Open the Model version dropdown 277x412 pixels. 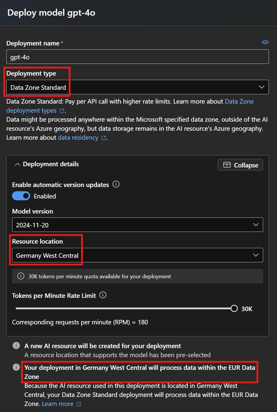click(x=137, y=225)
